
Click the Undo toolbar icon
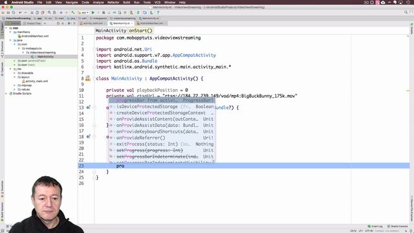(x=20, y=13)
